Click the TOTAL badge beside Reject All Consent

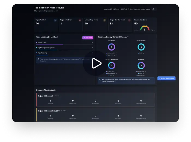(57, 96)
